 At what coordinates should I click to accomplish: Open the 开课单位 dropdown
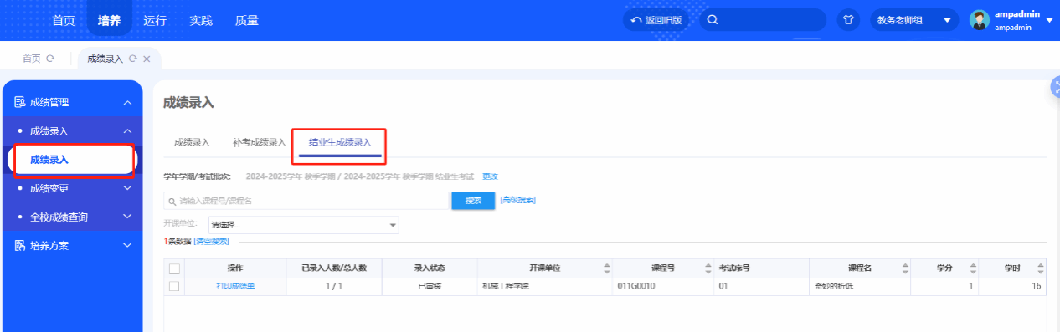click(303, 225)
